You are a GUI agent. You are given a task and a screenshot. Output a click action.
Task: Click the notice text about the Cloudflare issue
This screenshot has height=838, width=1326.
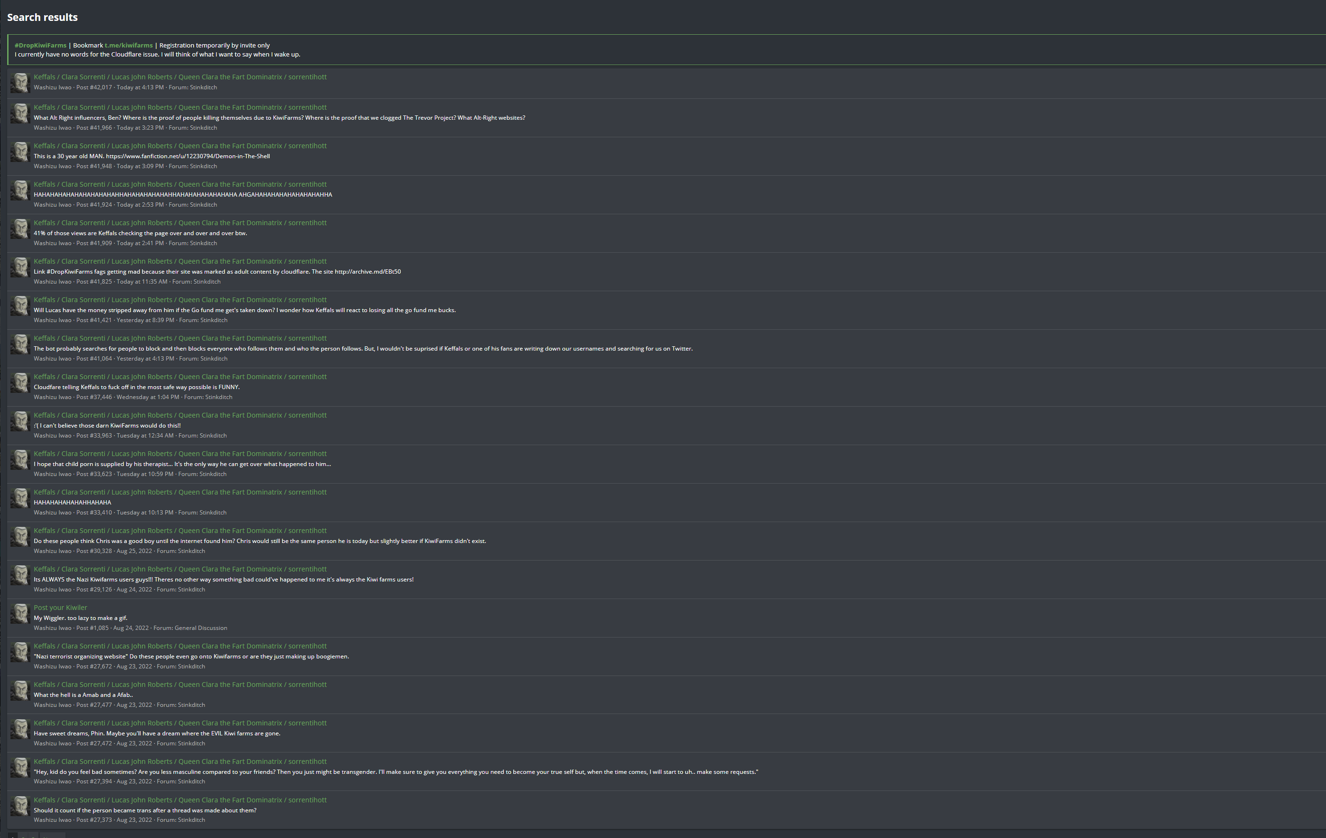pos(158,55)
